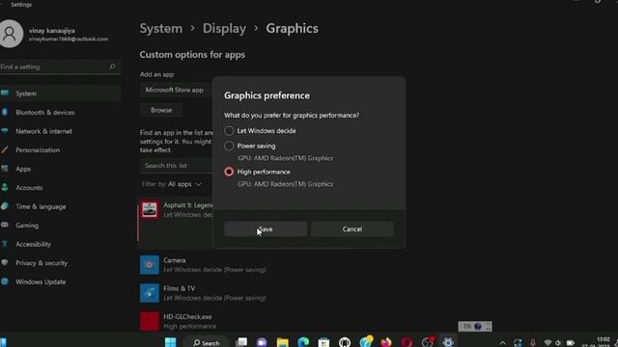Image resolution: width=618 pixels, height=347 pixels.
Task: Open taskbar Search
Action: pyautogui.click(x=207, y=343)
